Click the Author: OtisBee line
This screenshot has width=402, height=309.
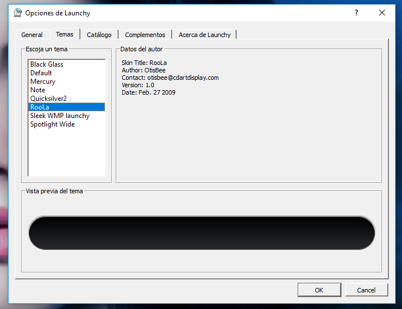coord(144,70)
